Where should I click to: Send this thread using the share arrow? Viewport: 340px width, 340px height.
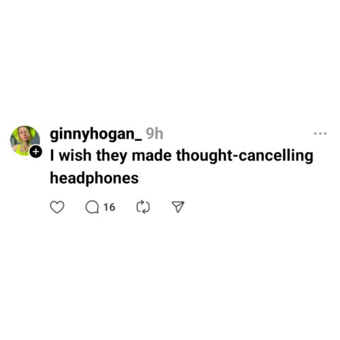pyautogui.click(x=178, y=207)
